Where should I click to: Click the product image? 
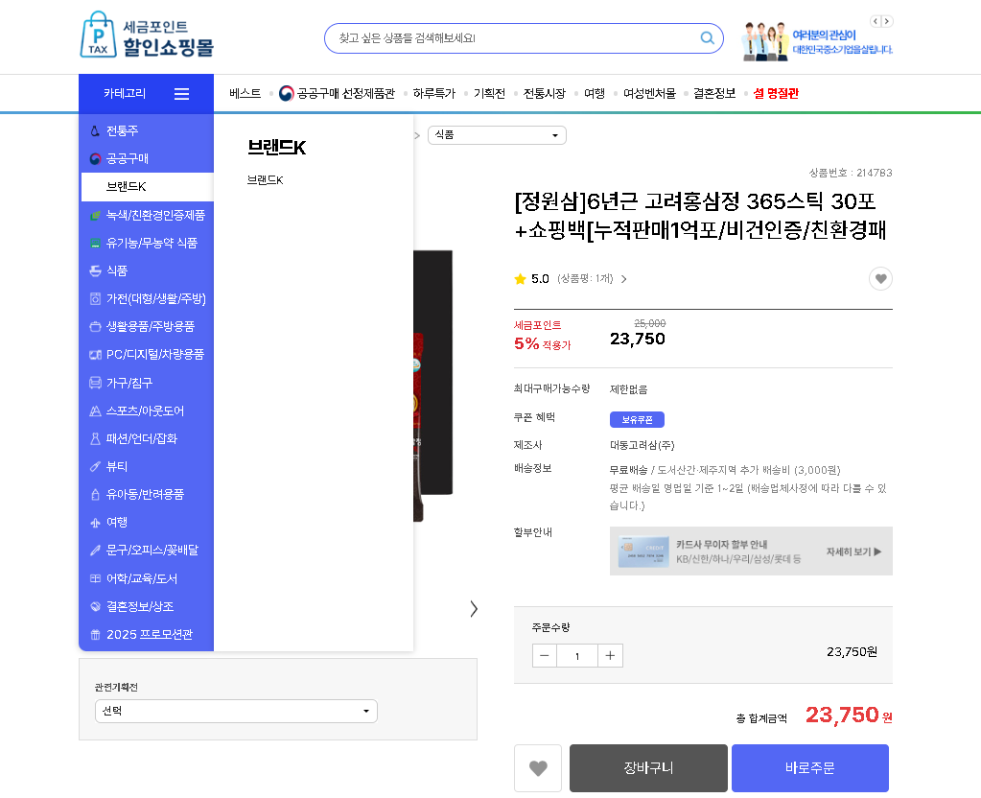click(432, 385)
